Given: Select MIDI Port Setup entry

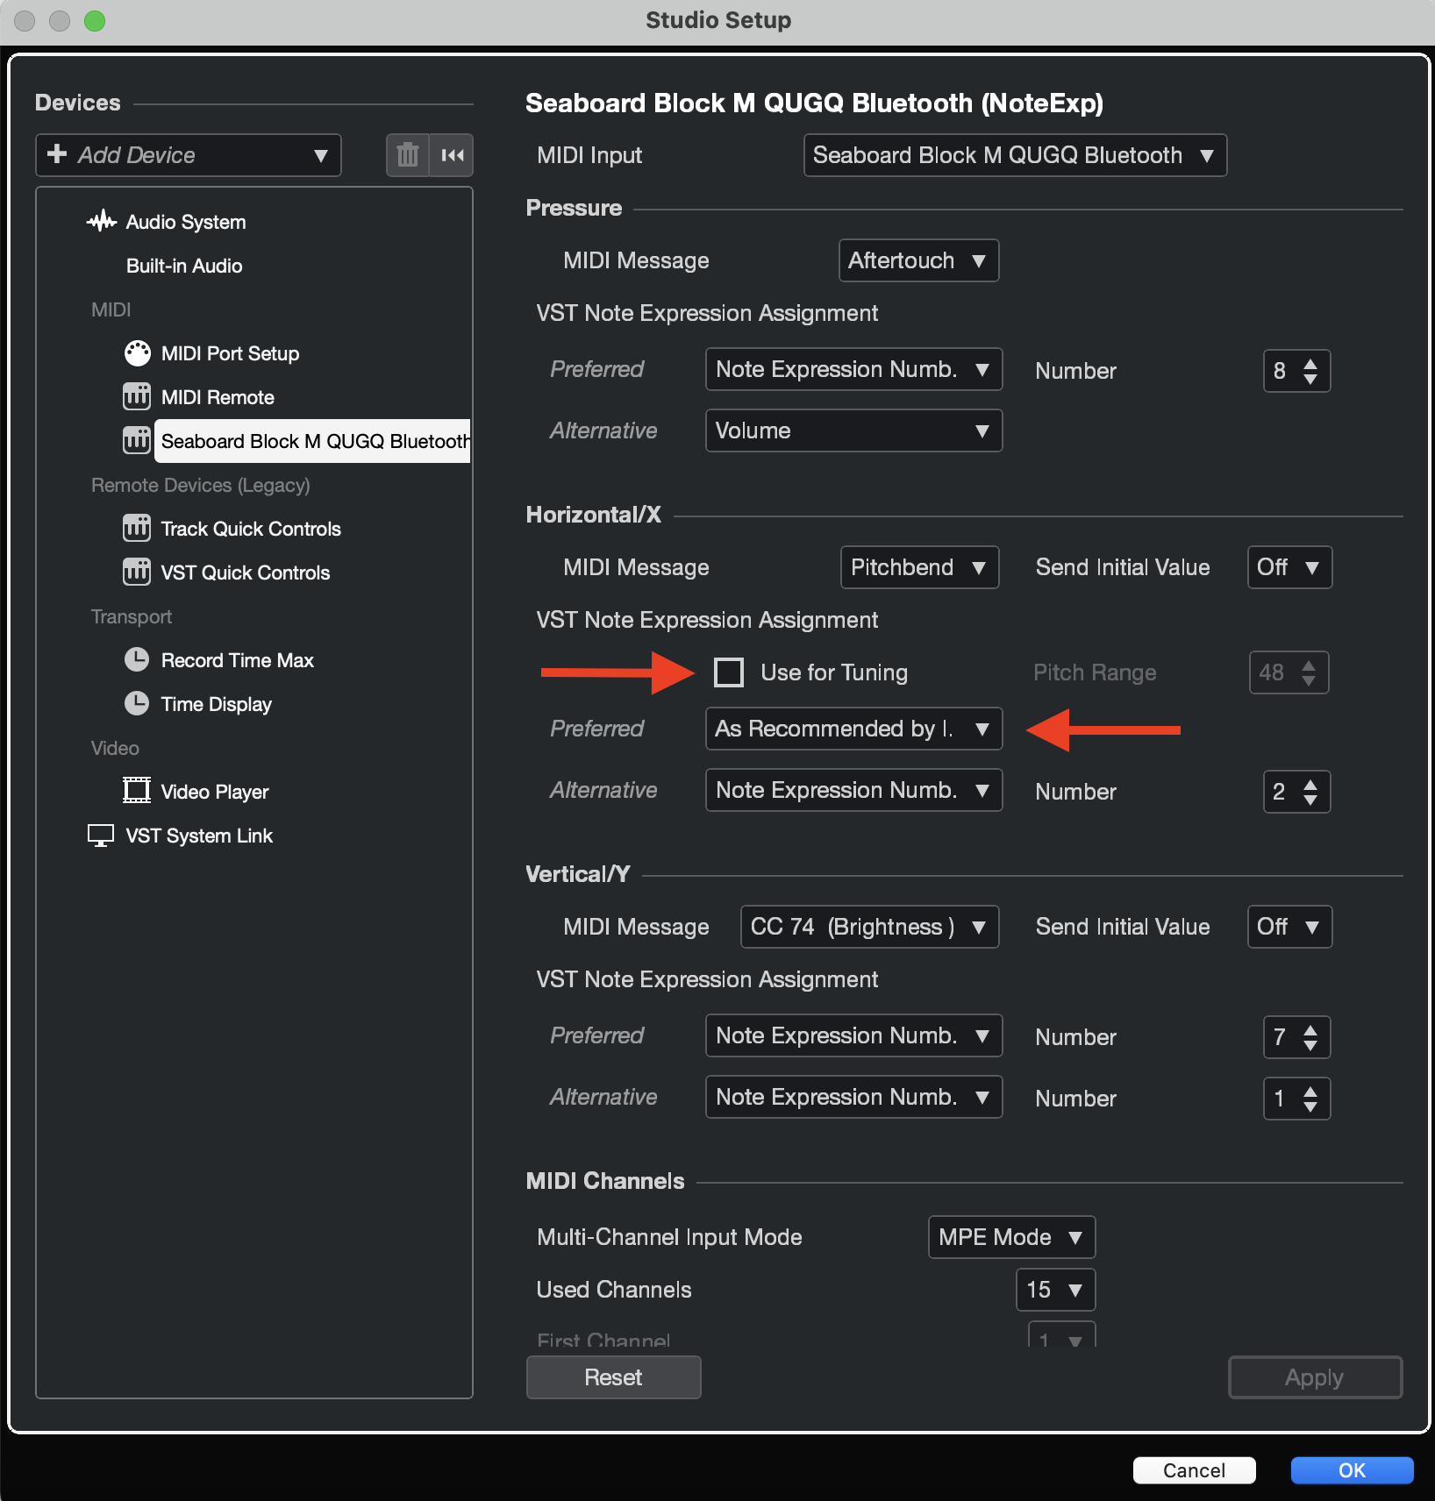Looking at the screenshot, I should point(230,353).
